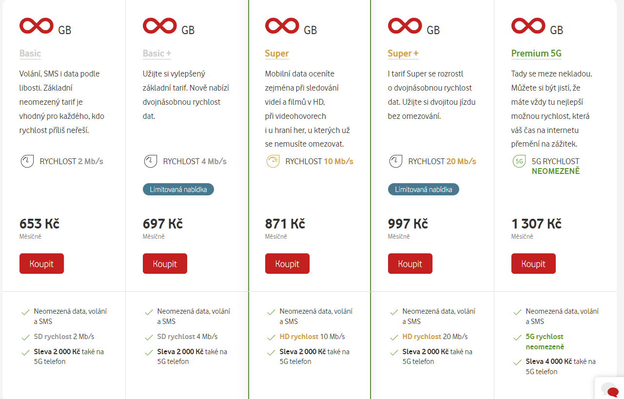Viewport: 624px width, 399px height.
Task: Click the speedometer icon next to RYCHLOST 4 Mb/s
Action: coord(151,161)
